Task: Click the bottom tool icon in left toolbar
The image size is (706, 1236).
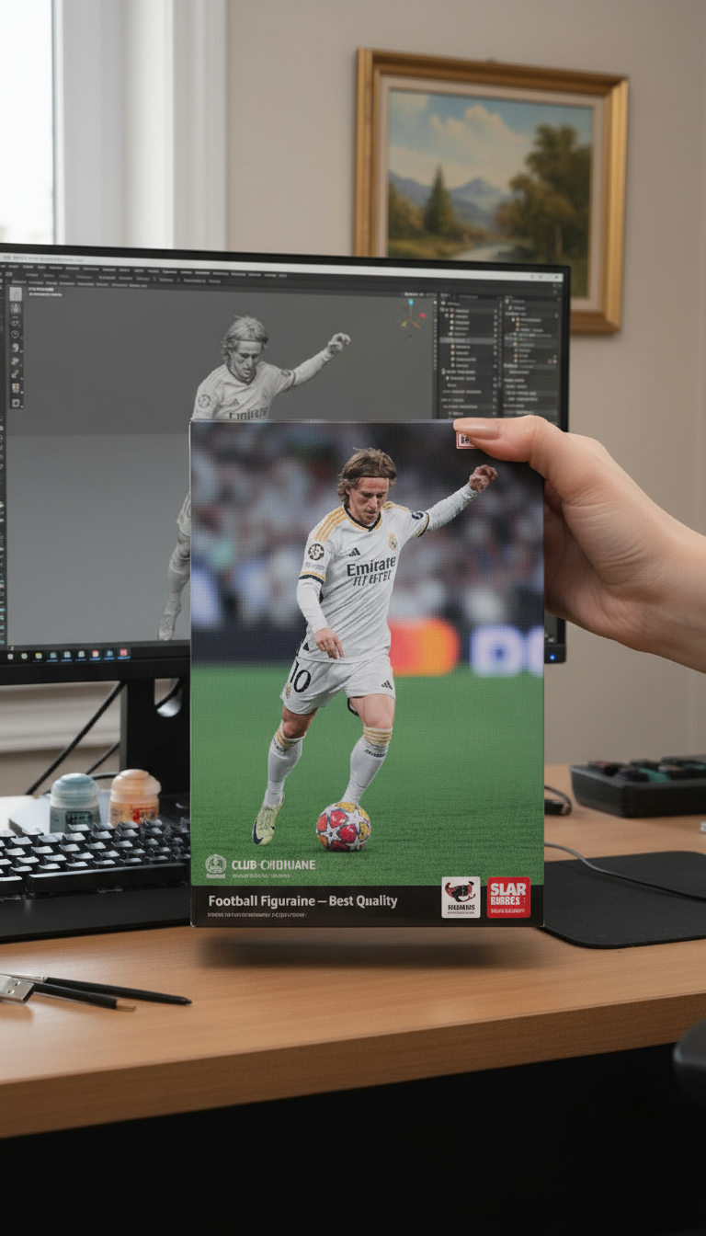Action: [x=15, y=402]
